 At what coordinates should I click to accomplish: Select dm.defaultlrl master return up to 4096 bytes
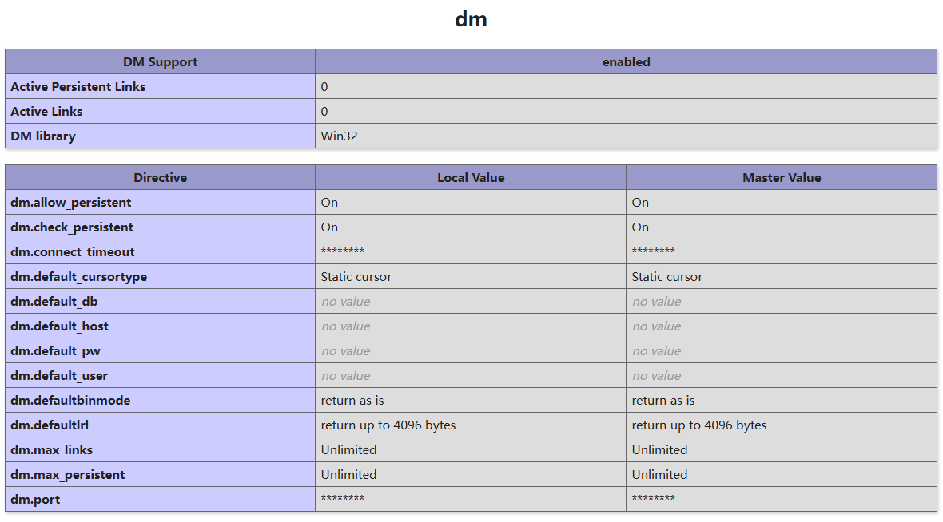coord(699,425)
